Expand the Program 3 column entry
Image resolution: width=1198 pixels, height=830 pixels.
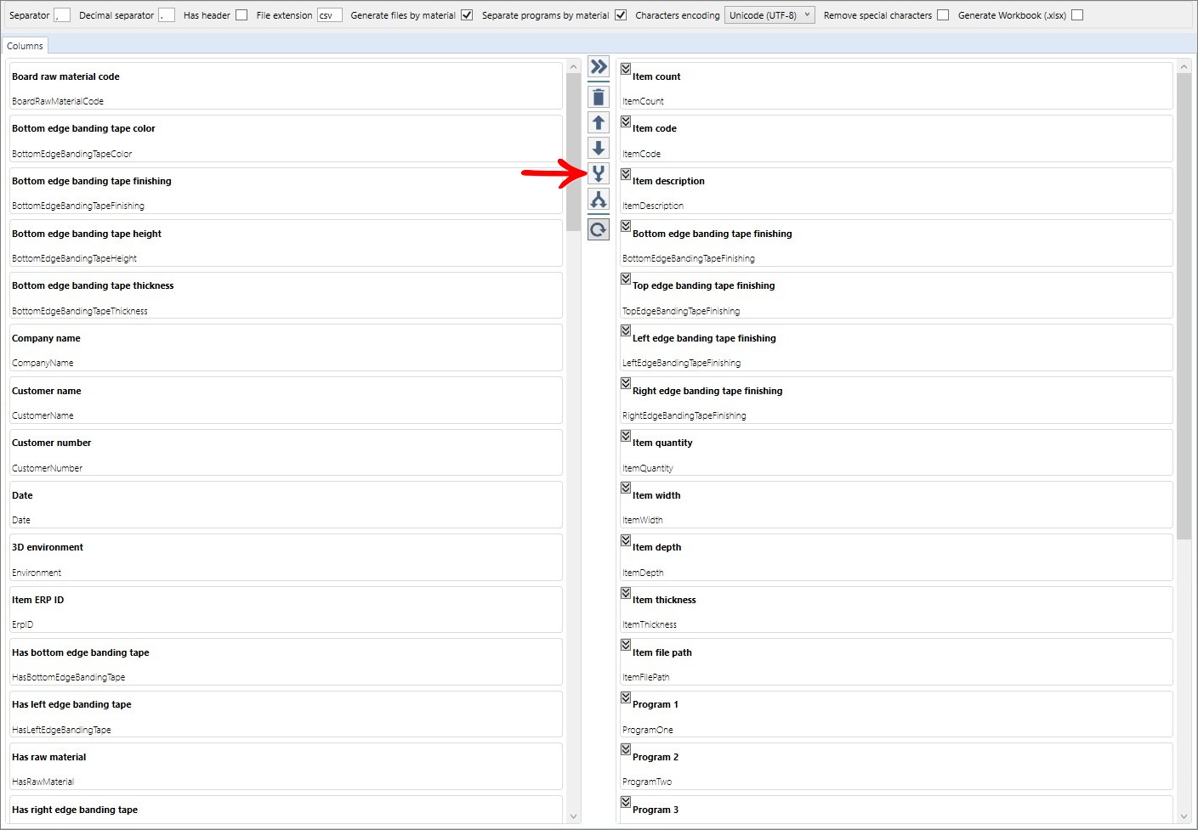coord(626,802)
